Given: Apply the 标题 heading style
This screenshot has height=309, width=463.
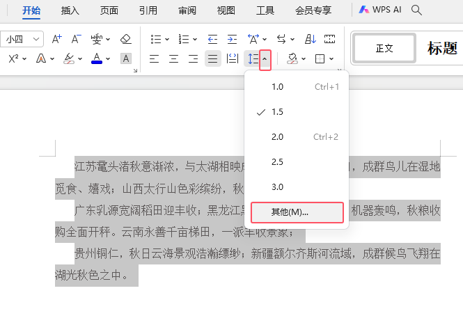Looking at the screenshot, I should pos(442,48).
